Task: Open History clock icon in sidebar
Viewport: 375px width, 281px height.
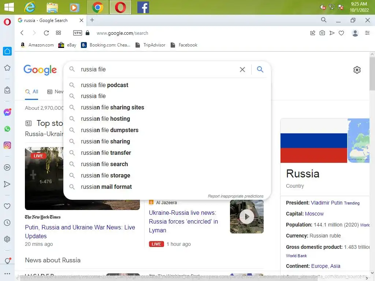Action: point(7,223)
